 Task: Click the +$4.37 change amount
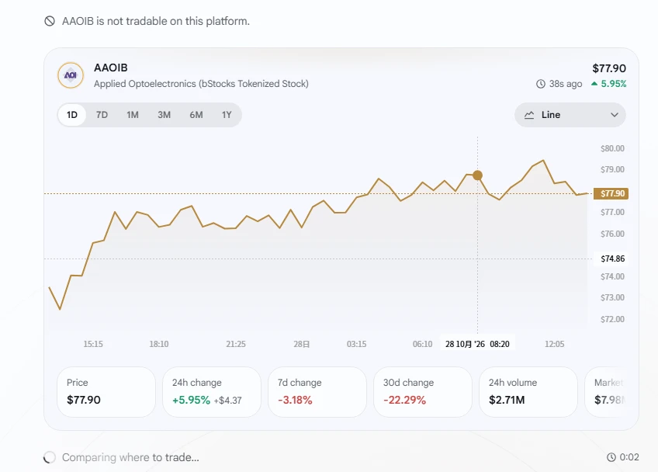point(228,401)
